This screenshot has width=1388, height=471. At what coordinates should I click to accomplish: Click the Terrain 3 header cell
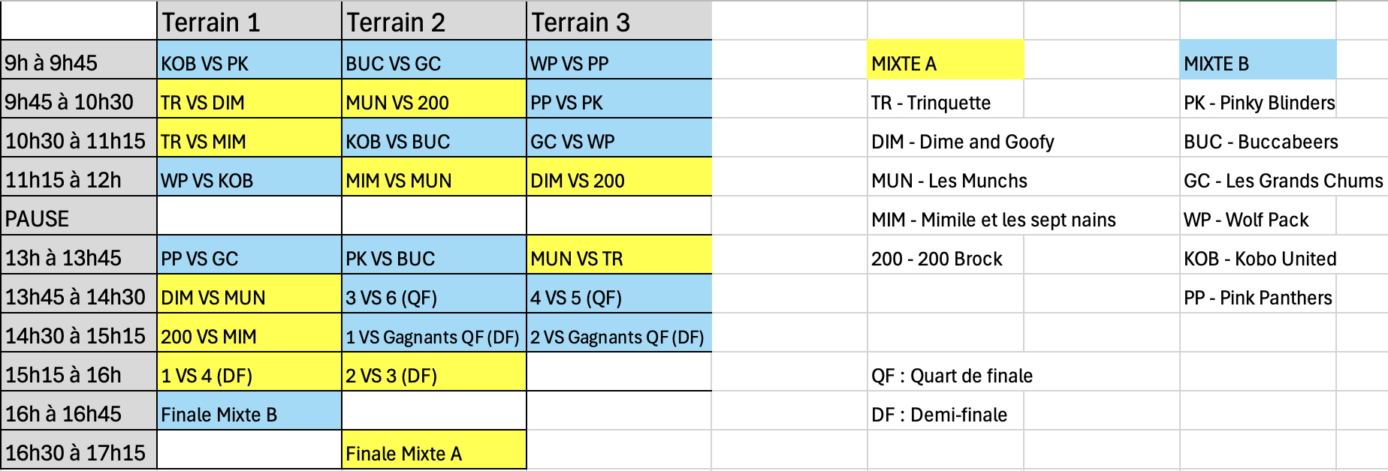coord(619,21)
